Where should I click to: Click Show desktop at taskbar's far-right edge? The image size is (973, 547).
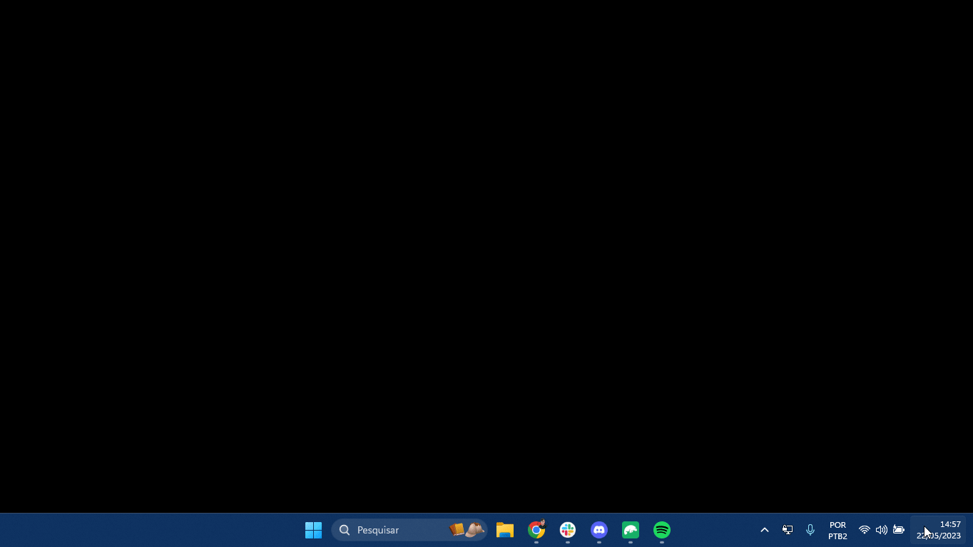970,530
